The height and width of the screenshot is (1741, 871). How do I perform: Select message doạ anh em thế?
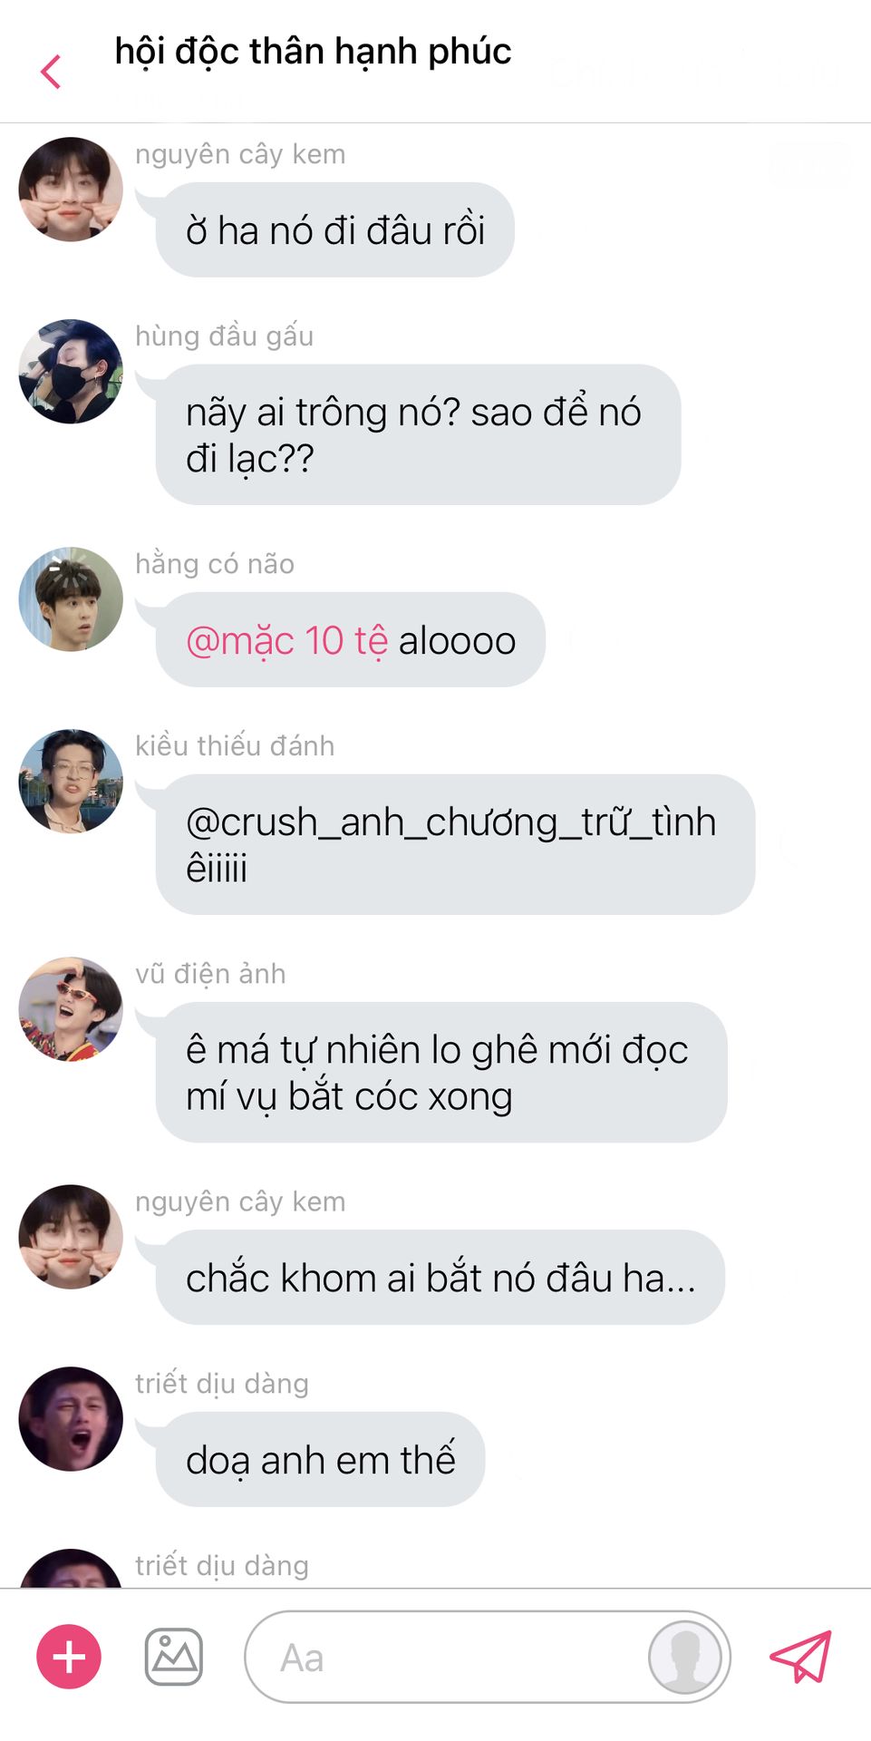coord(320,1459)
